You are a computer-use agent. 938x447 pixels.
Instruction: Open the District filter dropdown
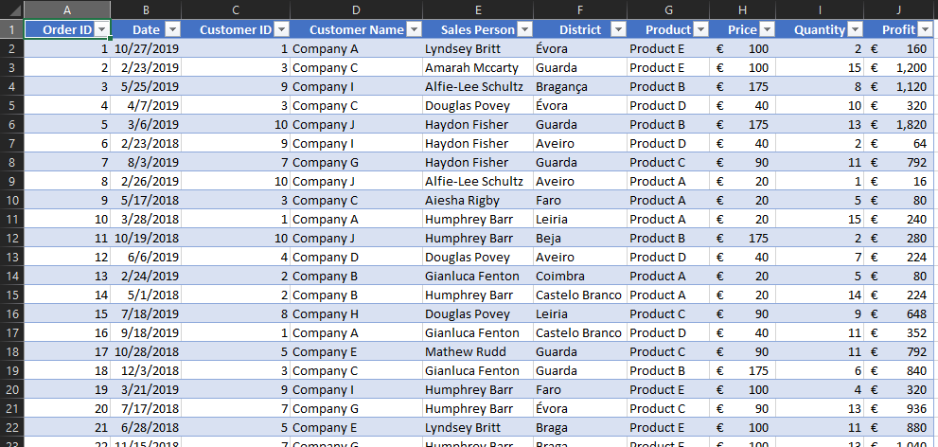point(619,30)
